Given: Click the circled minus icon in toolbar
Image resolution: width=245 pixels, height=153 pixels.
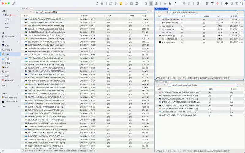Looking at the screenshot, I should click(102, 3).
